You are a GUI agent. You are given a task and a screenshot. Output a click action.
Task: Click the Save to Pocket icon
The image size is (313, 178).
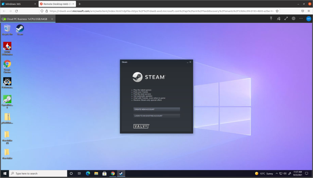pyautogui.click(x=303, y=11)
